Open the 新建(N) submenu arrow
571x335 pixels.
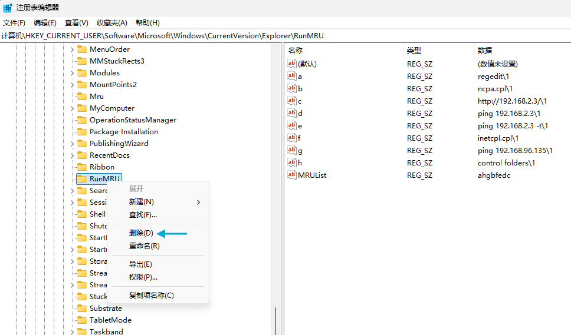(198, 202)
